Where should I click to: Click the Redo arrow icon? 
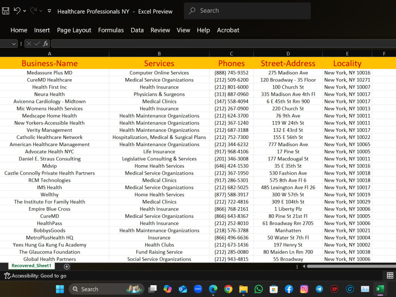[x=33, y=11]
